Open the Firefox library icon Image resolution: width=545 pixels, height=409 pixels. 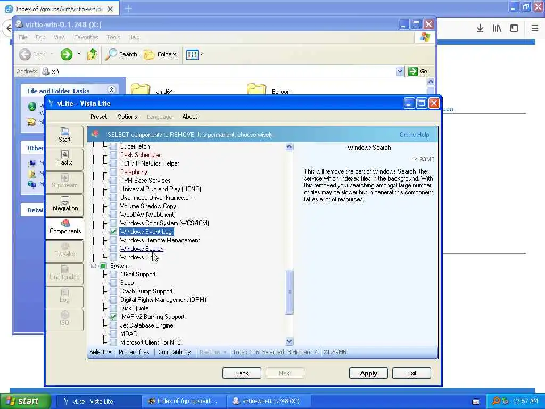pos(497,28)
